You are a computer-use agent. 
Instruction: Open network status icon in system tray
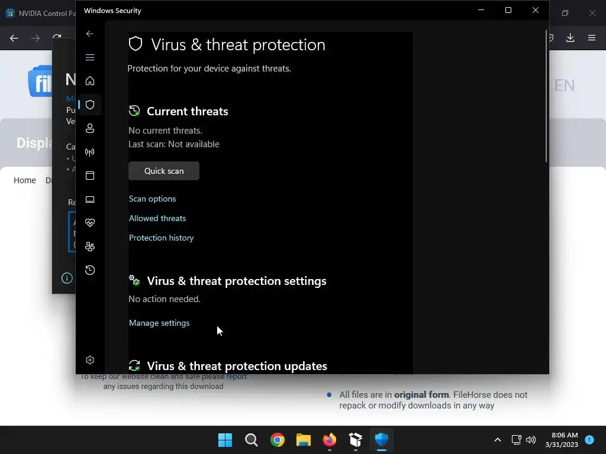coord(516,440)
